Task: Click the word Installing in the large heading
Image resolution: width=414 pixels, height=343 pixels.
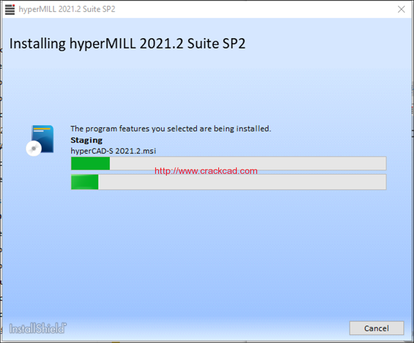Action: 38,44
